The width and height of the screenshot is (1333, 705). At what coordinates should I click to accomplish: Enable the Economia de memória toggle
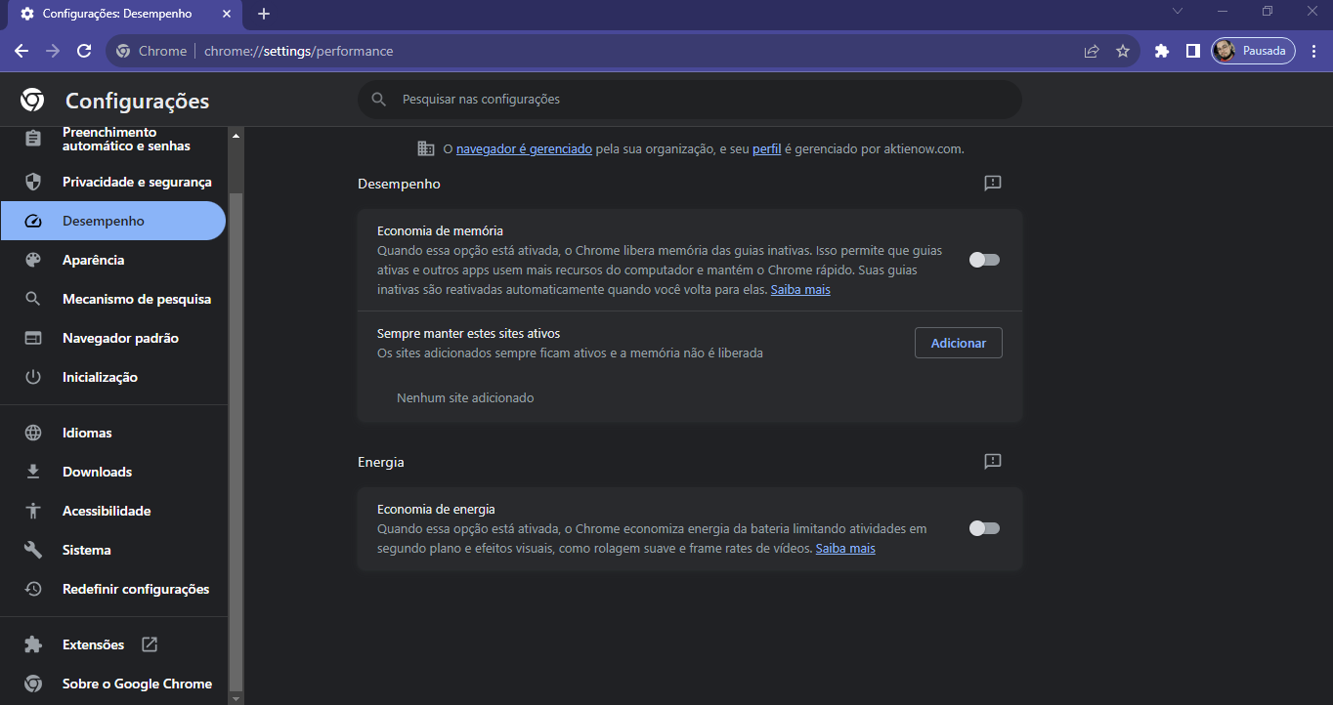pos(984,260)
